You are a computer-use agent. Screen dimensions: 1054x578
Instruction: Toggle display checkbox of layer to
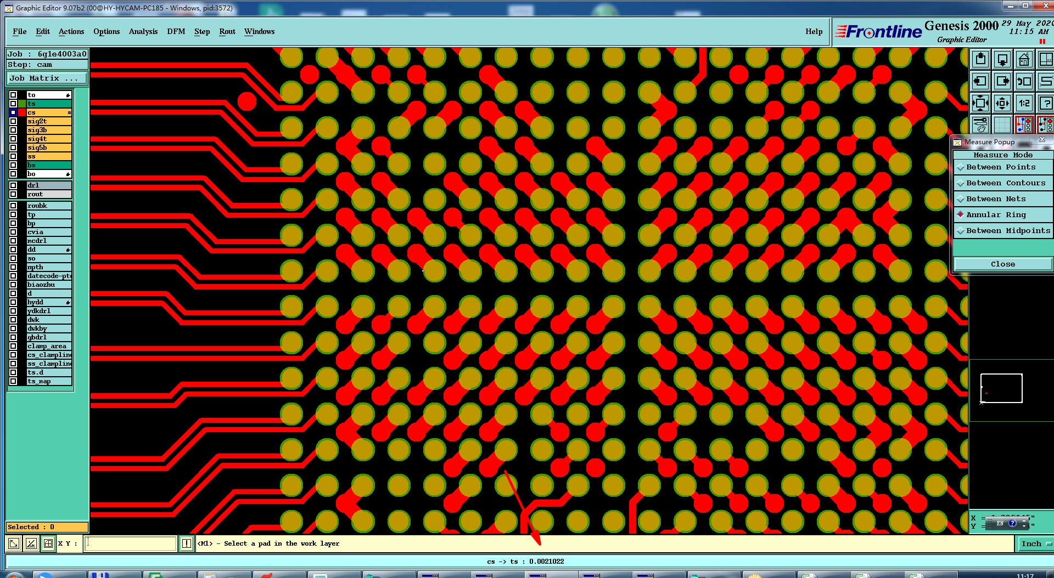pyautogui.click(x=13, y=95)
